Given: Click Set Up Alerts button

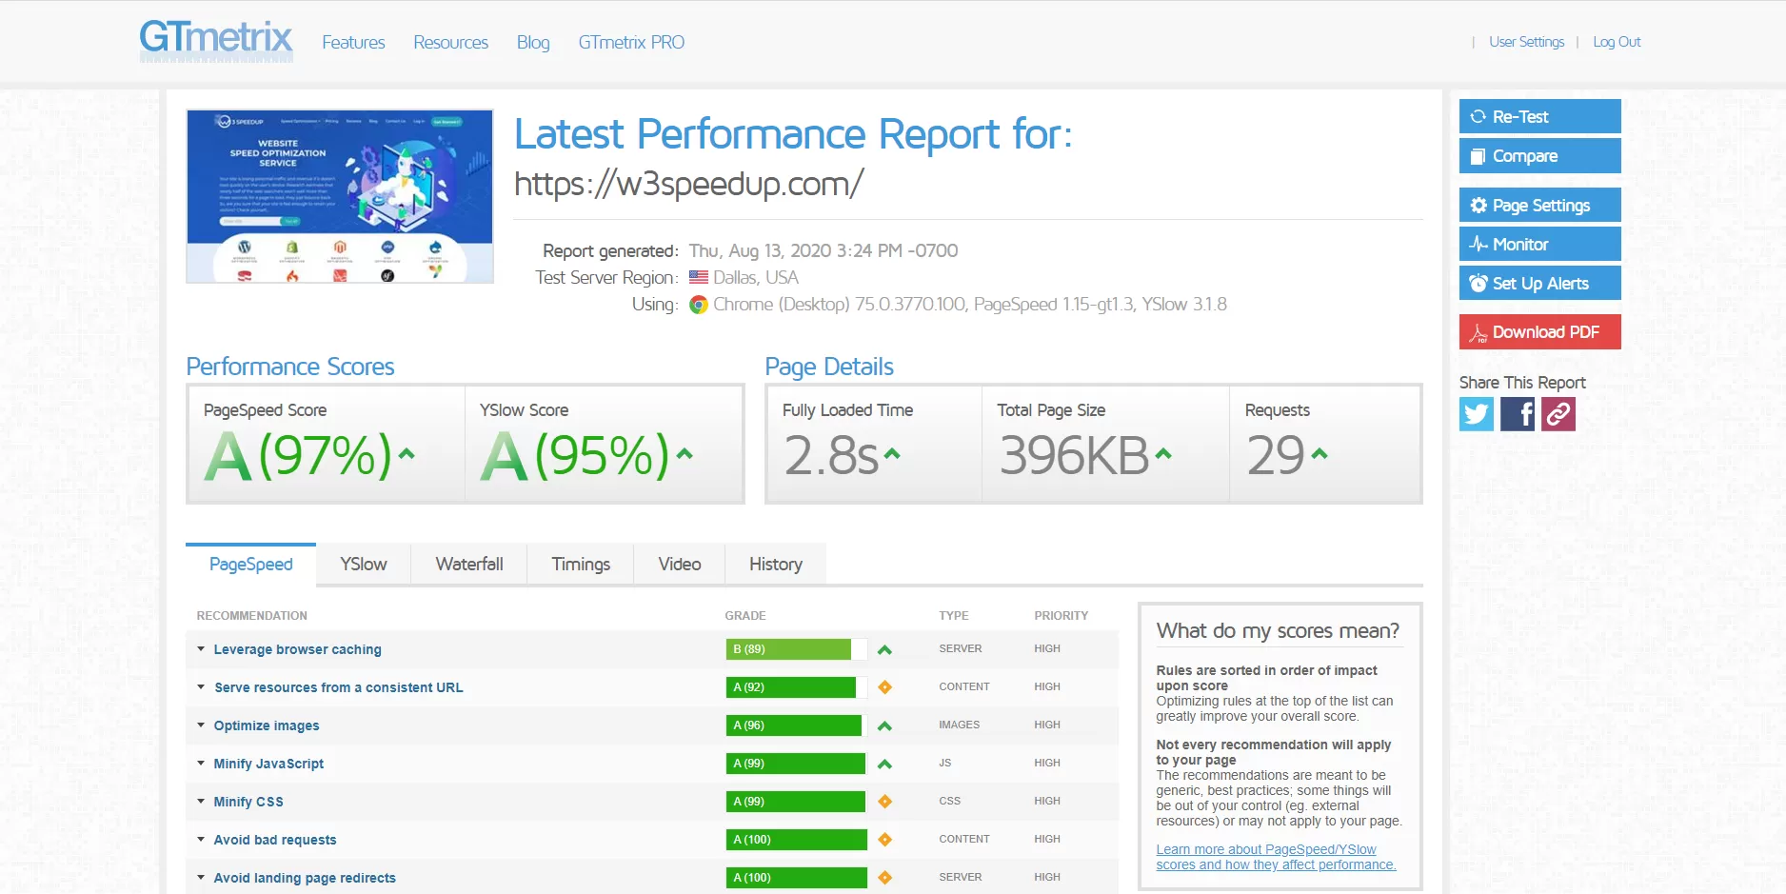Looking at the screenshot, I should click(x=1539, y=283).
